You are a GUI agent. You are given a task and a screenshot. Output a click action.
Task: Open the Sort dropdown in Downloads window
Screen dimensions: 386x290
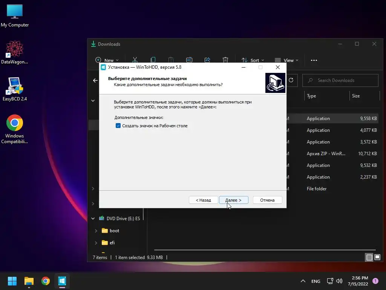(x=253, y=60)
